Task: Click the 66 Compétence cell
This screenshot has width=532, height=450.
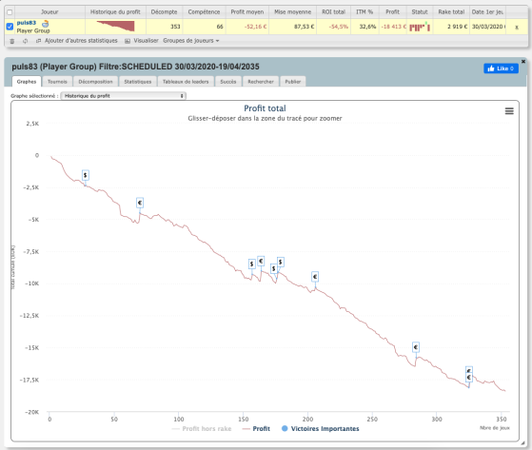Action: click(x=204, y=27)
